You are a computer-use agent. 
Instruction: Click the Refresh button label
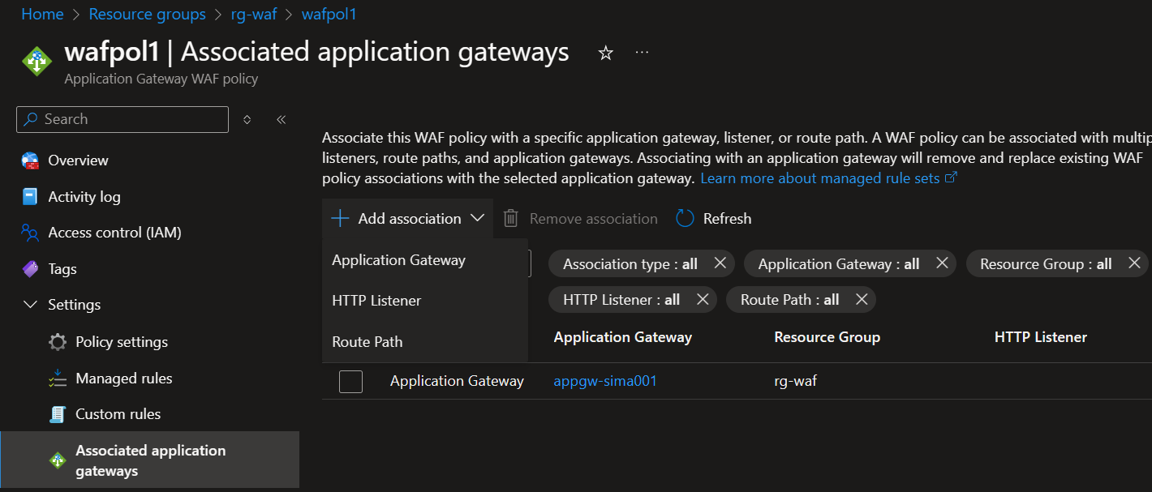[727, 219]
